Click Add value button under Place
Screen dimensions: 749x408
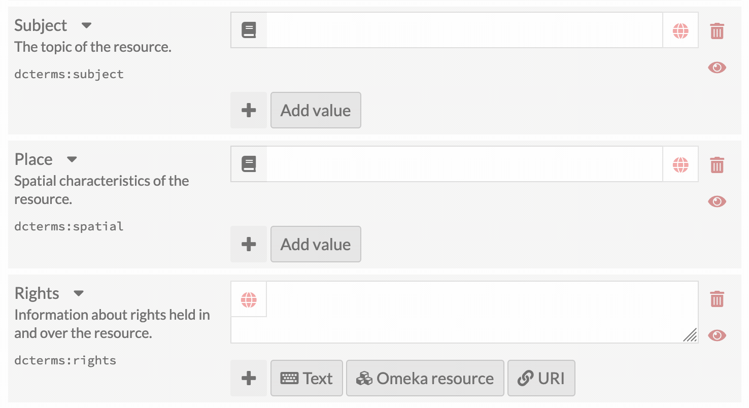pos(316,244)
